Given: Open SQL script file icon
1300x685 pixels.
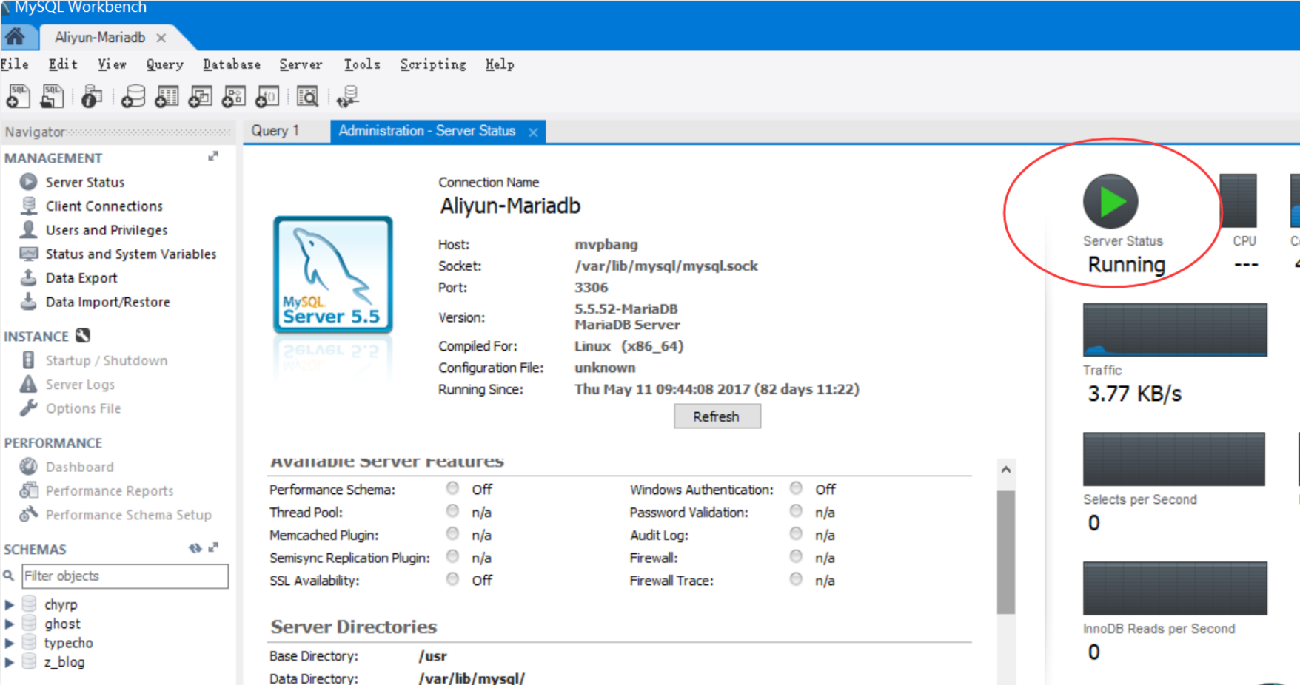Looking at the screenshot, I should click(52, 96).
